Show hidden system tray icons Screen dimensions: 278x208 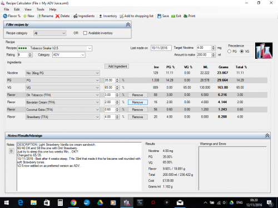pyautogui.click(x=205, y=203)
